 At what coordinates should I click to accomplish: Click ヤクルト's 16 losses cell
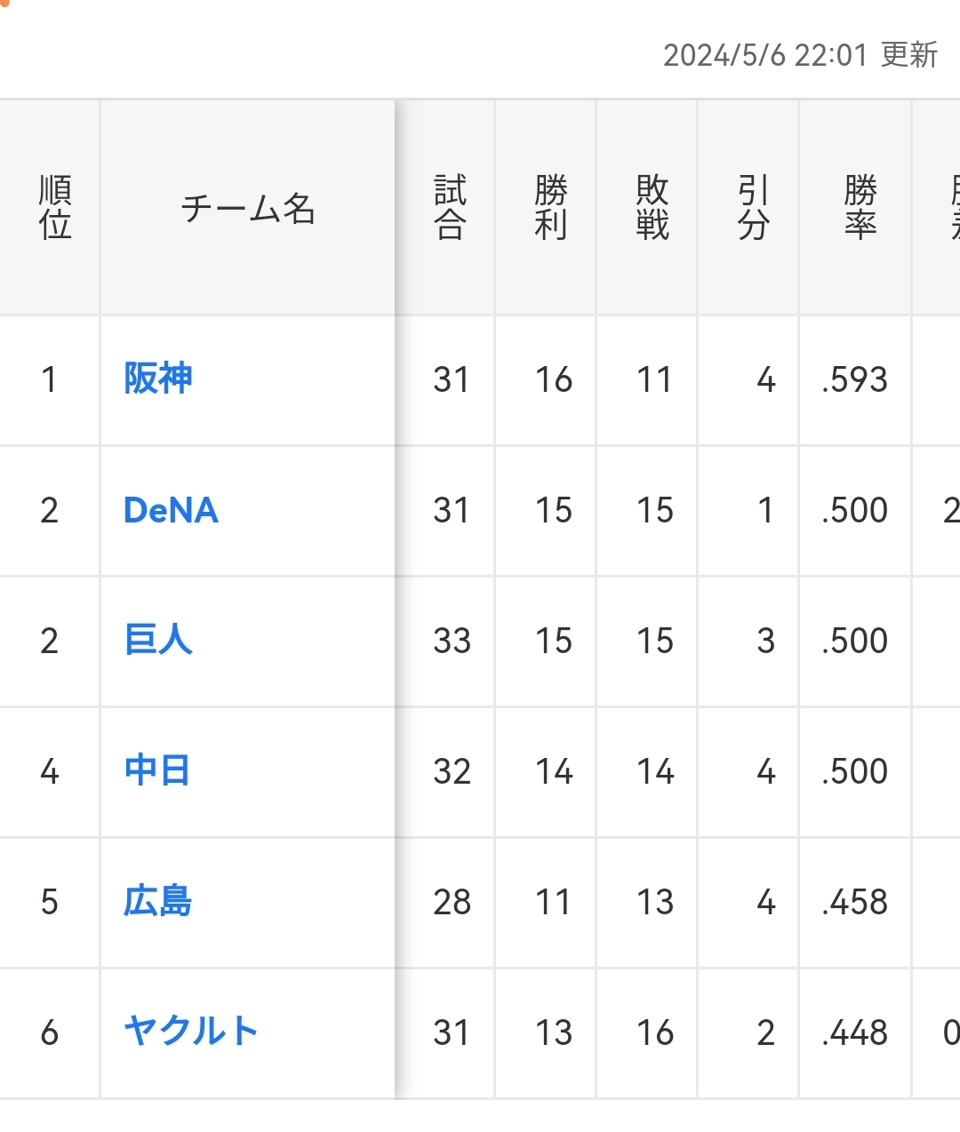tap(655, 1033)
